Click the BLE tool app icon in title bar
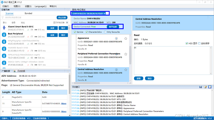The width and height of the screenshot is (214, 120). 2,2
